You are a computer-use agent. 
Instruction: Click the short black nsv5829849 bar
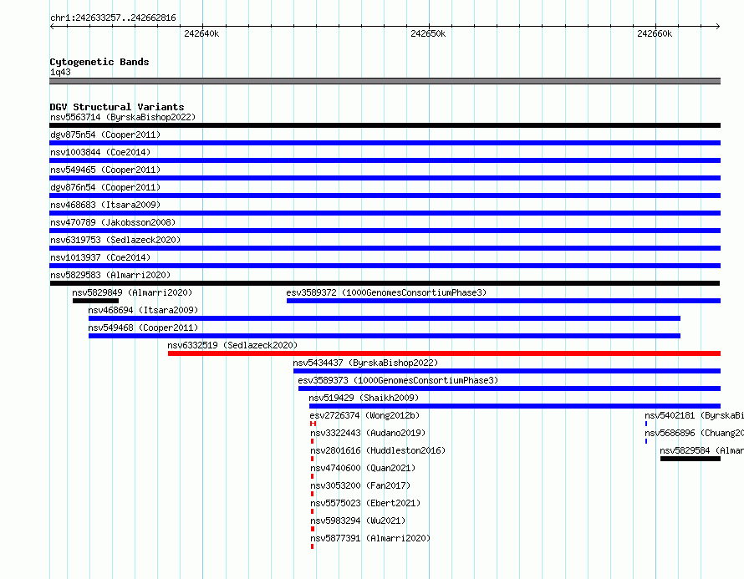[95, 301]
